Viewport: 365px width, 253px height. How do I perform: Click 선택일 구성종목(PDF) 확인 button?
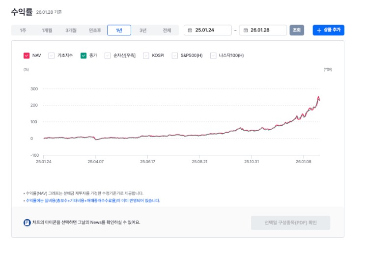pyautogui.click(x=290, y=223)
